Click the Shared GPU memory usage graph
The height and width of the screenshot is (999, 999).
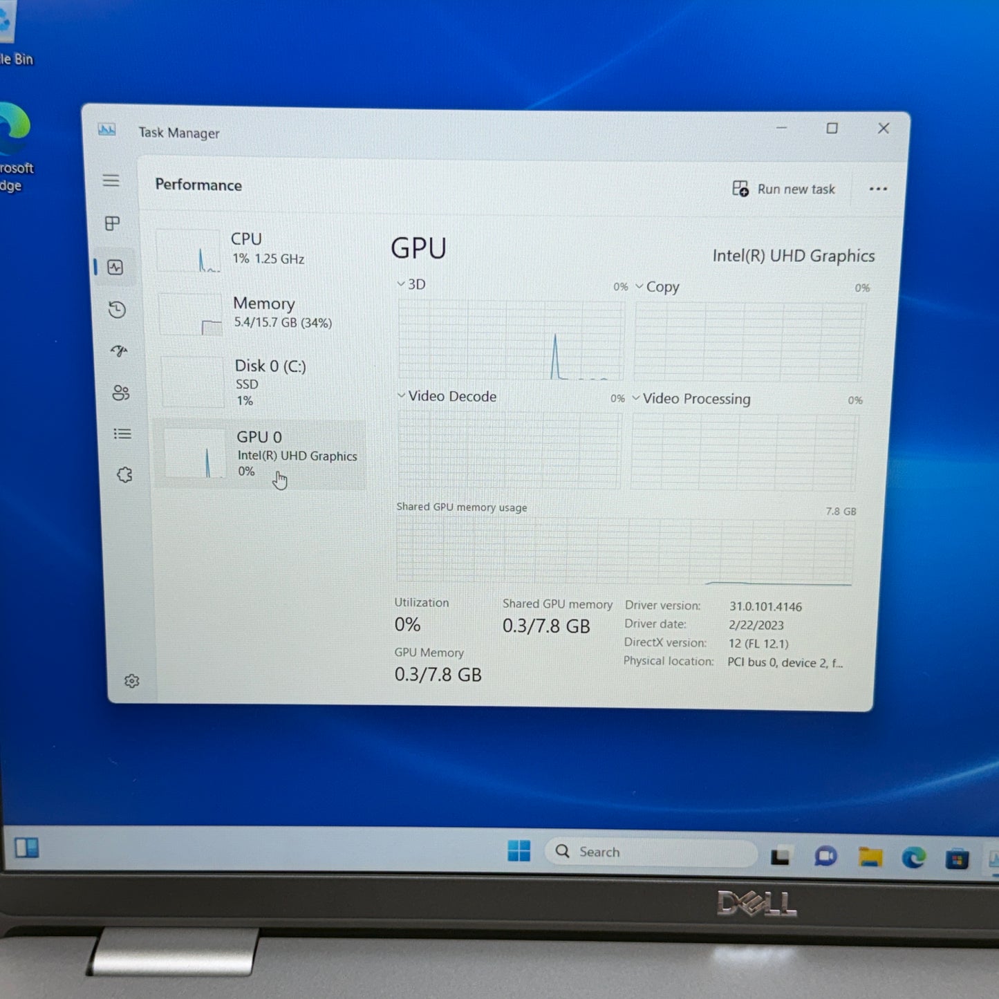click(624, 552)
